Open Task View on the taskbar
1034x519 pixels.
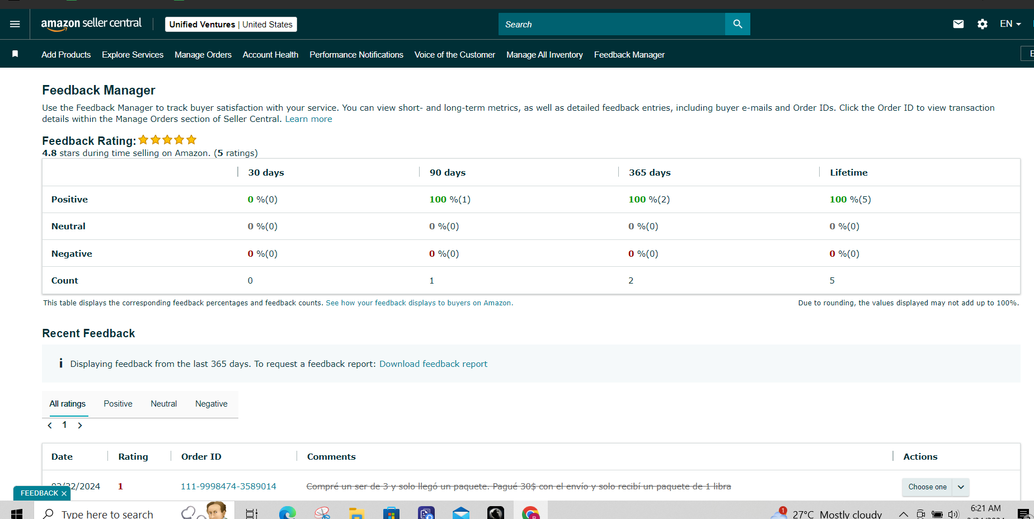click(x=252, y=513)
